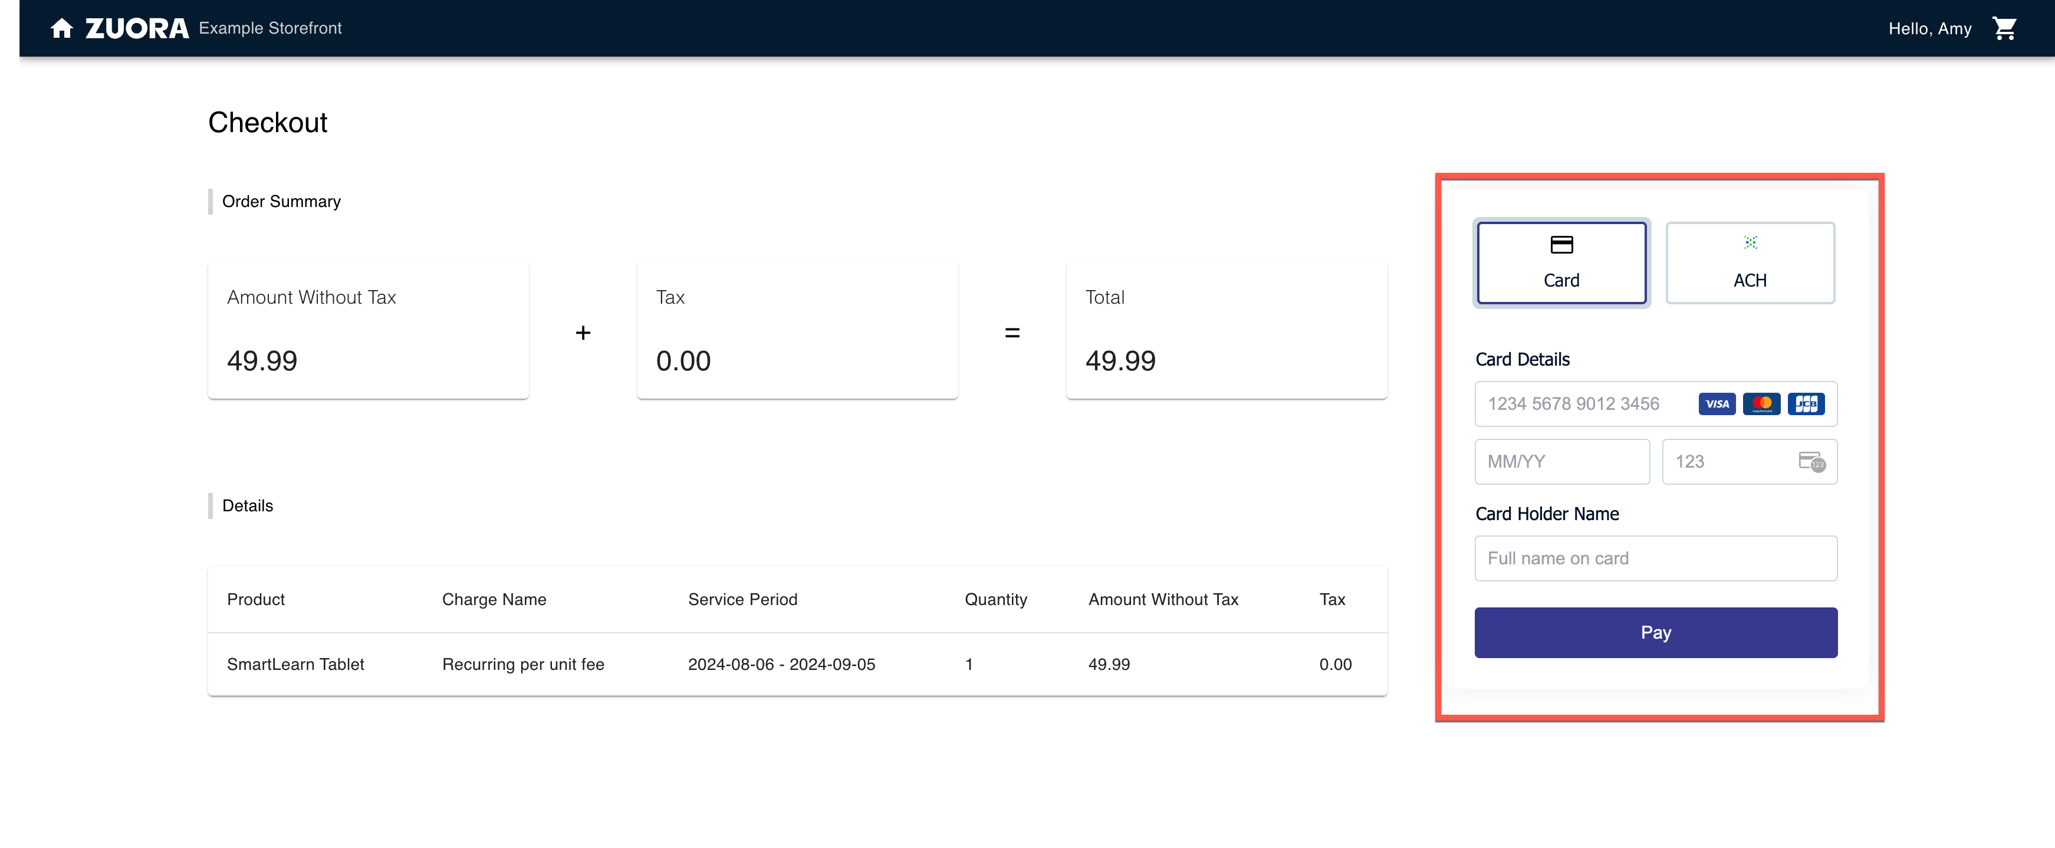2055x848 pixels.
Task: Click the ACH payment logo icon
Action: point(1750,242)
